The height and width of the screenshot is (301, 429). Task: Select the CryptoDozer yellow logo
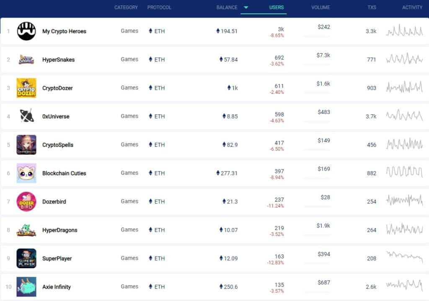pos(26,88)
